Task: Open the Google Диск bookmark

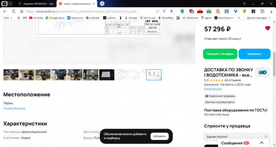Action: [55, 18]
